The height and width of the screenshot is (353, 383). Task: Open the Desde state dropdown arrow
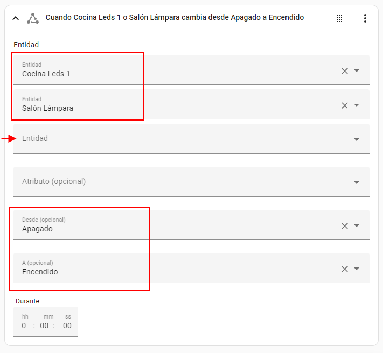(x=357, y=226)
